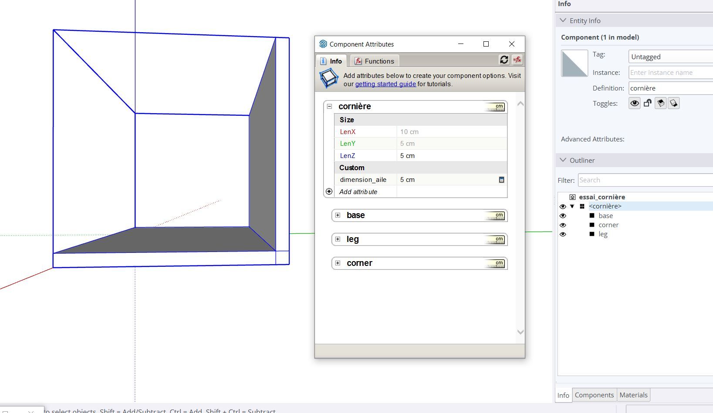Viewport: 713px width, 413px height.
Task: Click the LenX value 10 cm
Action: [x=452, y=132]
